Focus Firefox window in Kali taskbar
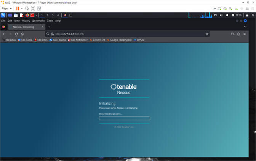Viewport: 256px width, 161px height. pyautogui.click(x=65, y=15)
